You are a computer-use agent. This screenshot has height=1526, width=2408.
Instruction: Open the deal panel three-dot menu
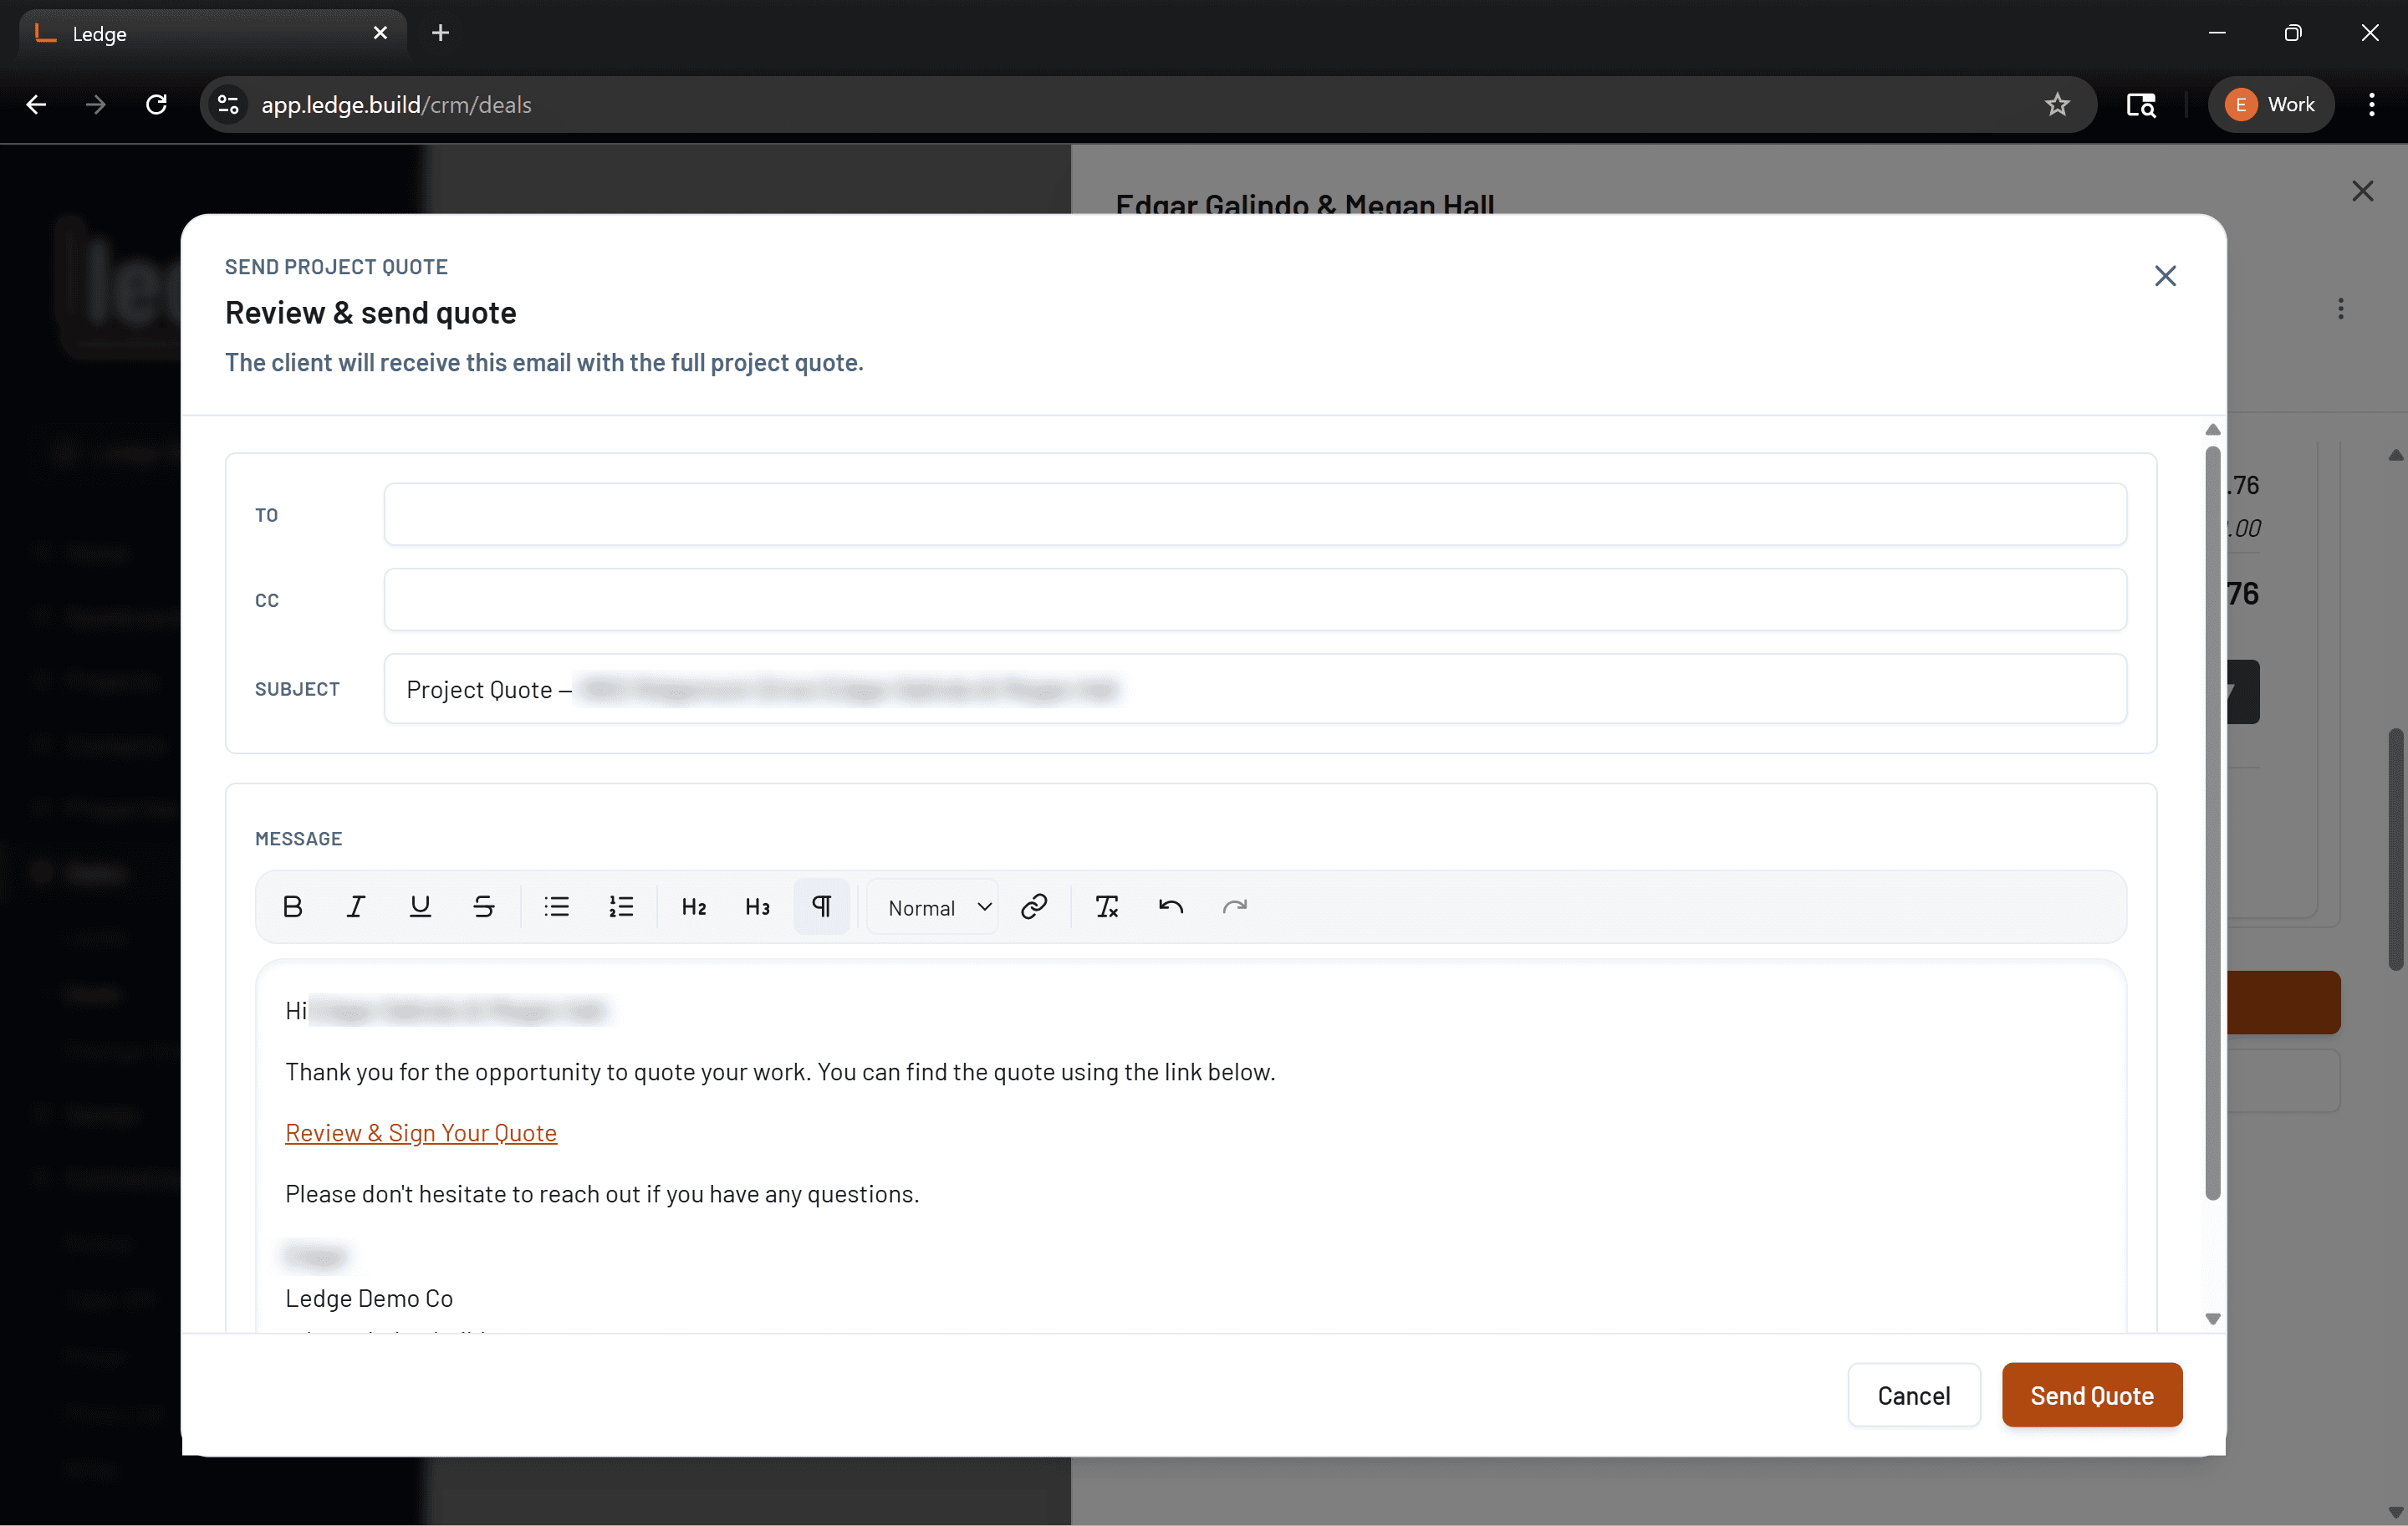(x=2340, y=309)
